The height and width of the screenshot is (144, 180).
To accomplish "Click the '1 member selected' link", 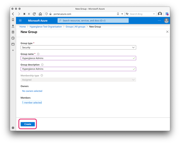I will pos(32,102).
